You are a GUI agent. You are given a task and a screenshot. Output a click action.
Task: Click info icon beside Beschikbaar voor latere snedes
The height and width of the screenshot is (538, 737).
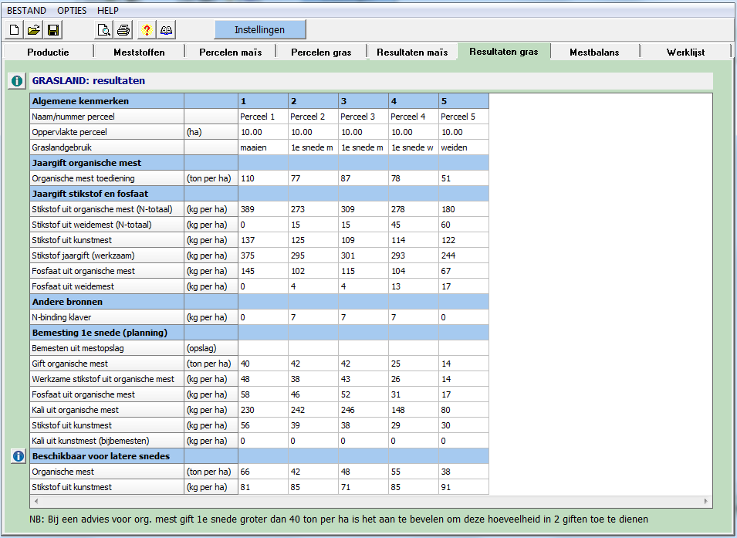point(17,456)
